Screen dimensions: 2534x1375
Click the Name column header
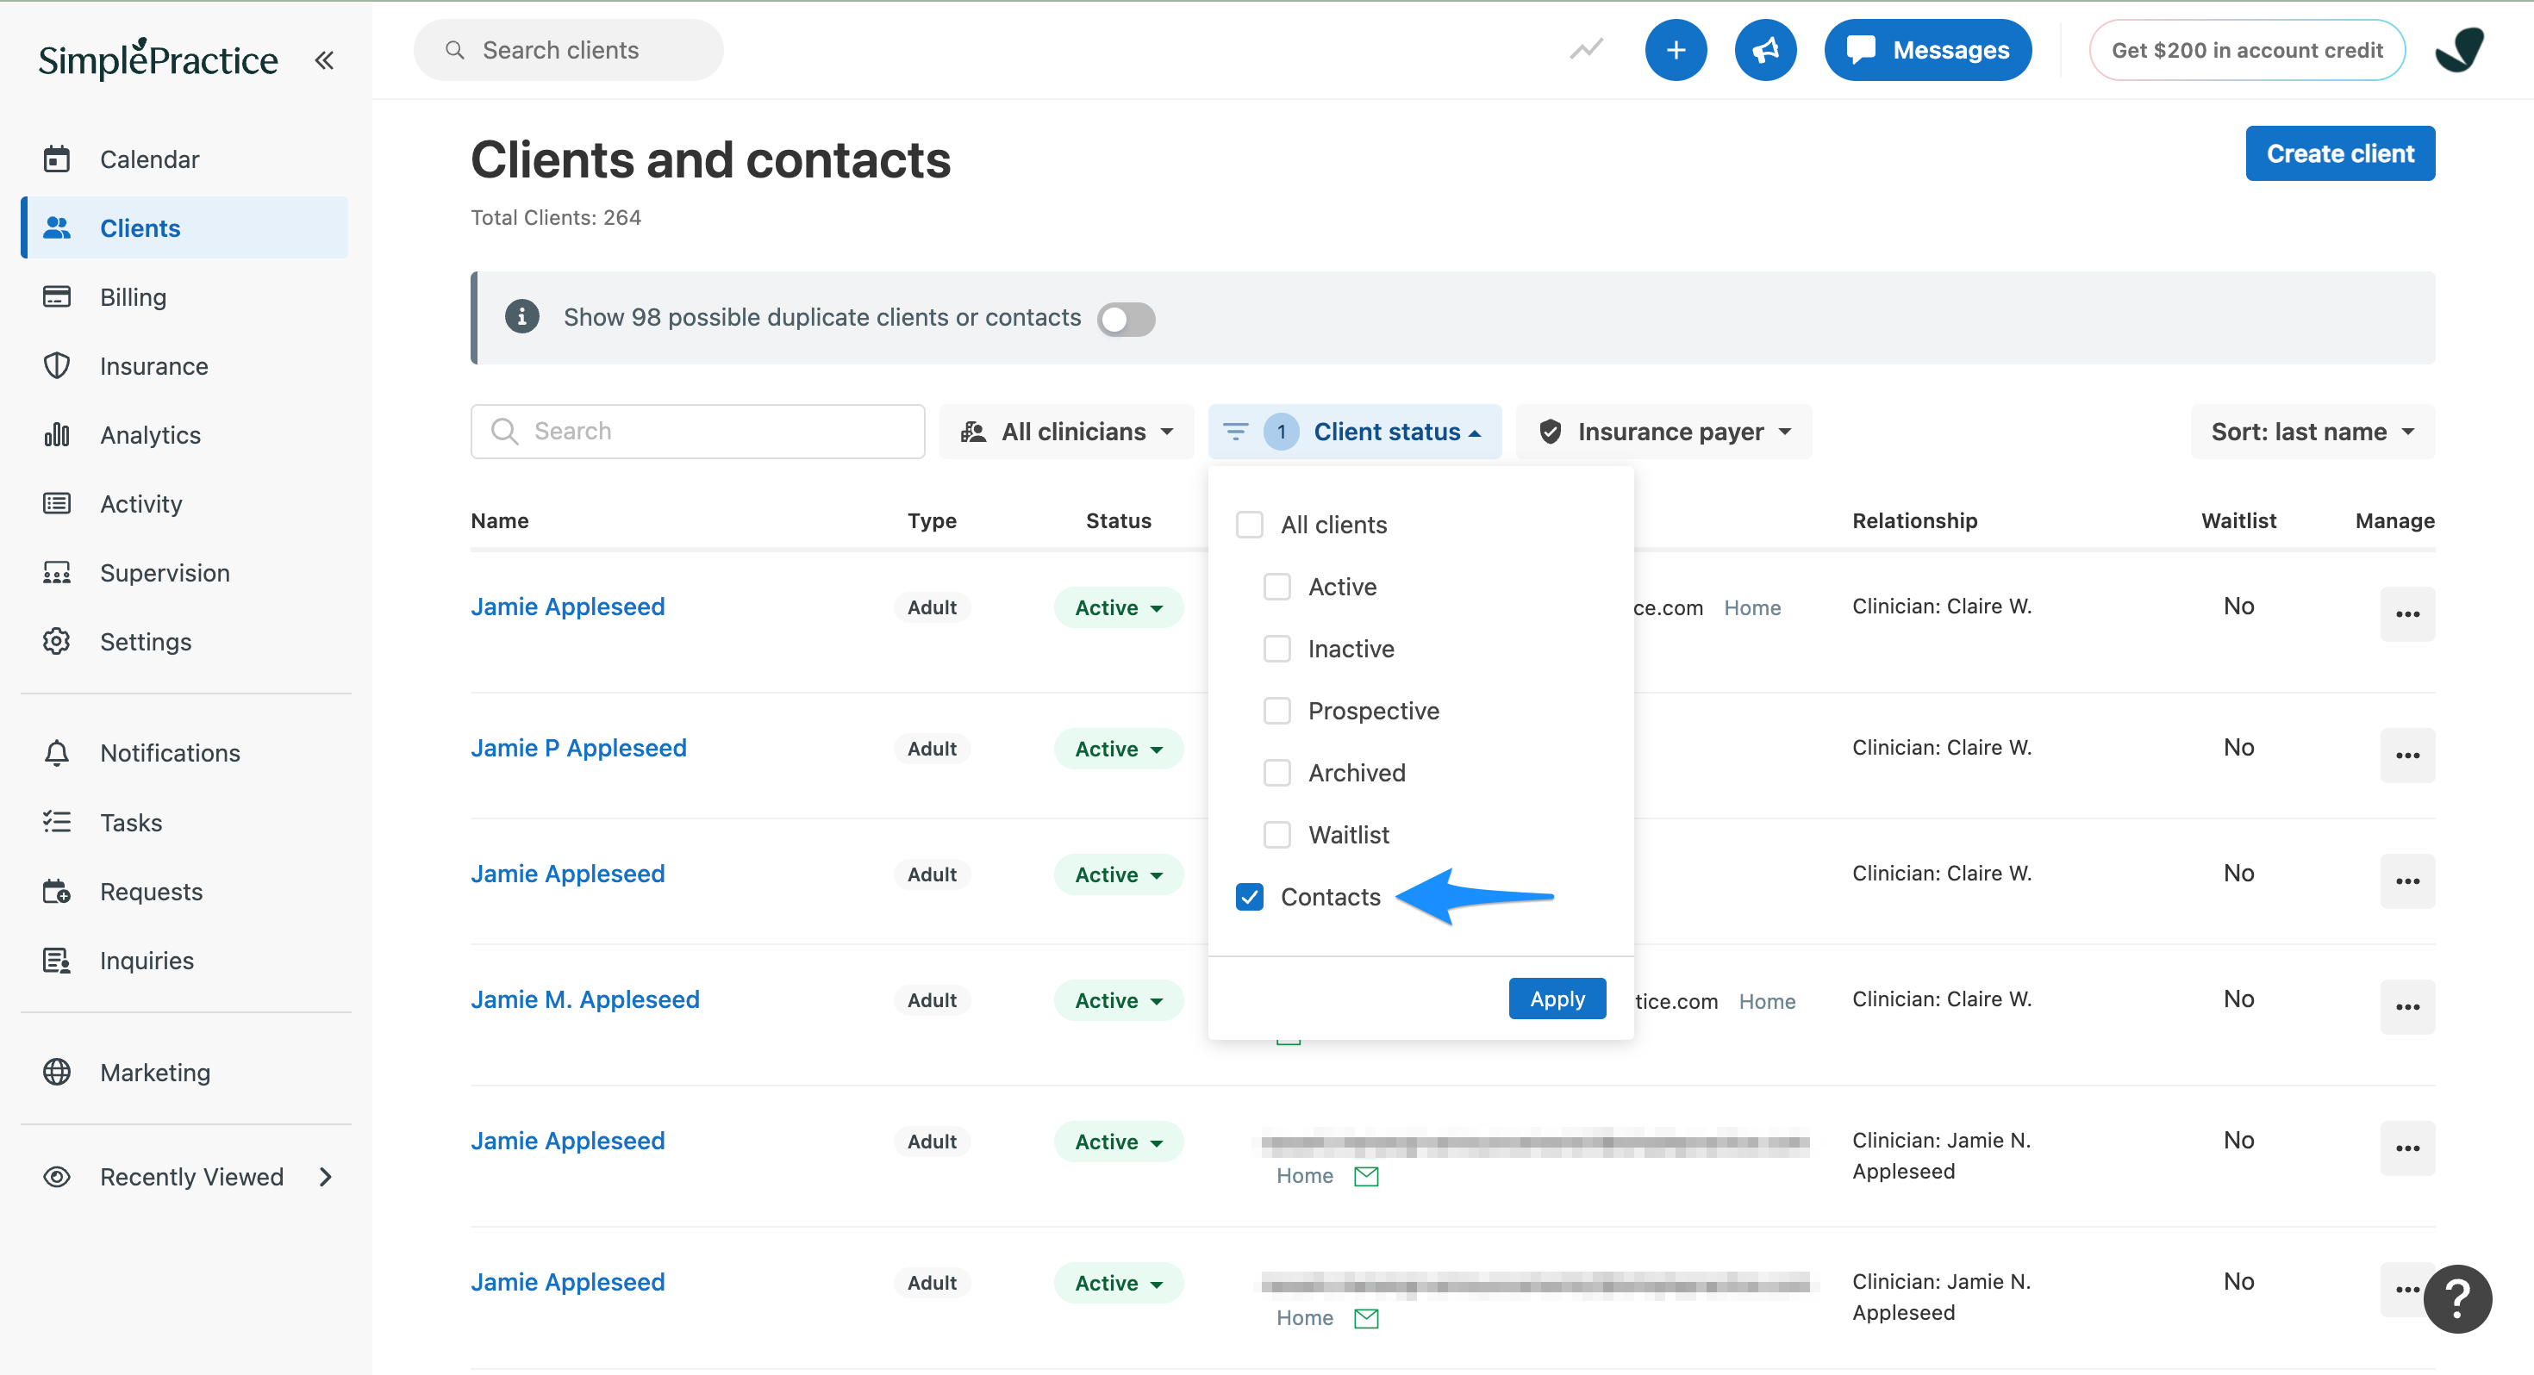click(x=500, y=520)
